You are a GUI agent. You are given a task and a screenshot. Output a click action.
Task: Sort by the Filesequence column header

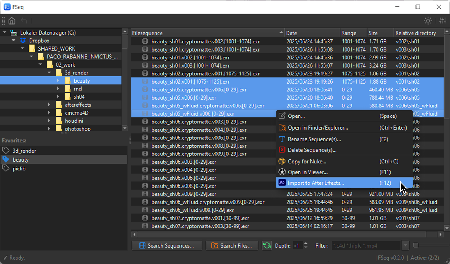click(x=178, y=33)
